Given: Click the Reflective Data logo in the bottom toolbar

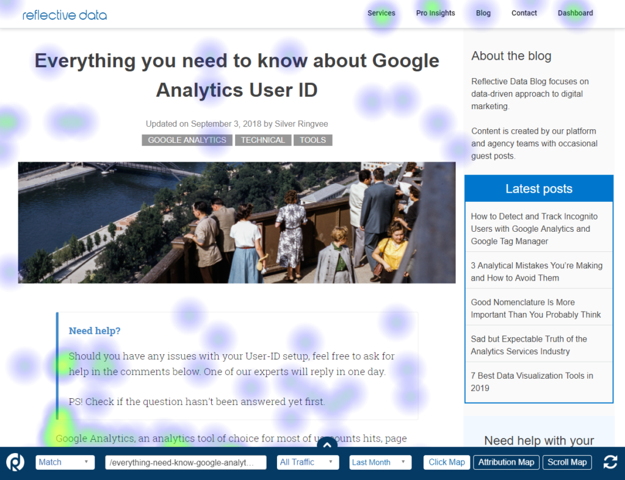Looking at the screenshot, I should tap(15, 462).
